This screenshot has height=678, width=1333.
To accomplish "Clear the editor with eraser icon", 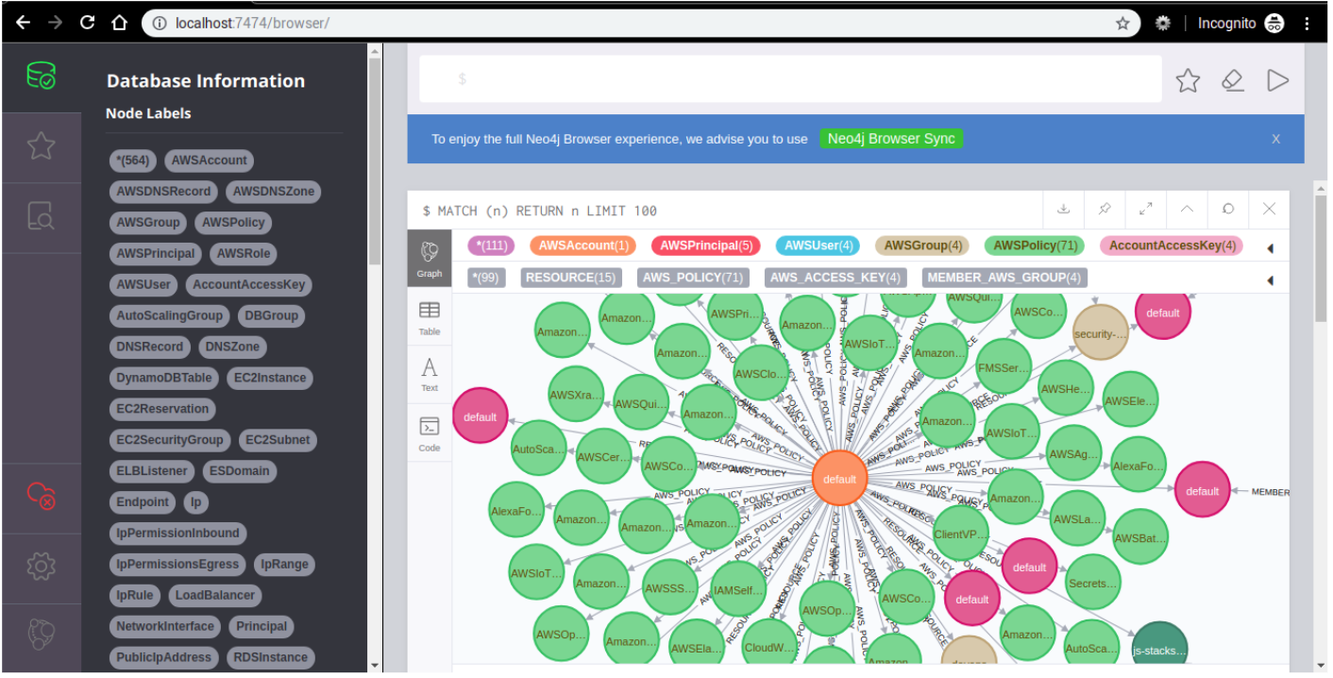I will 1232,81.
